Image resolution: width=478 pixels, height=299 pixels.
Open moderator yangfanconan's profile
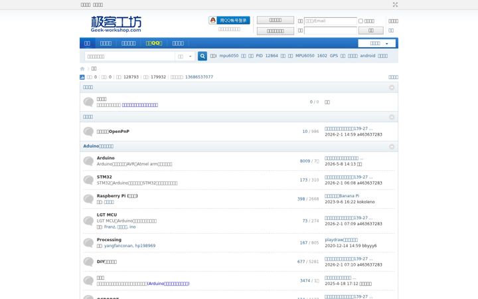coord(119,246)
